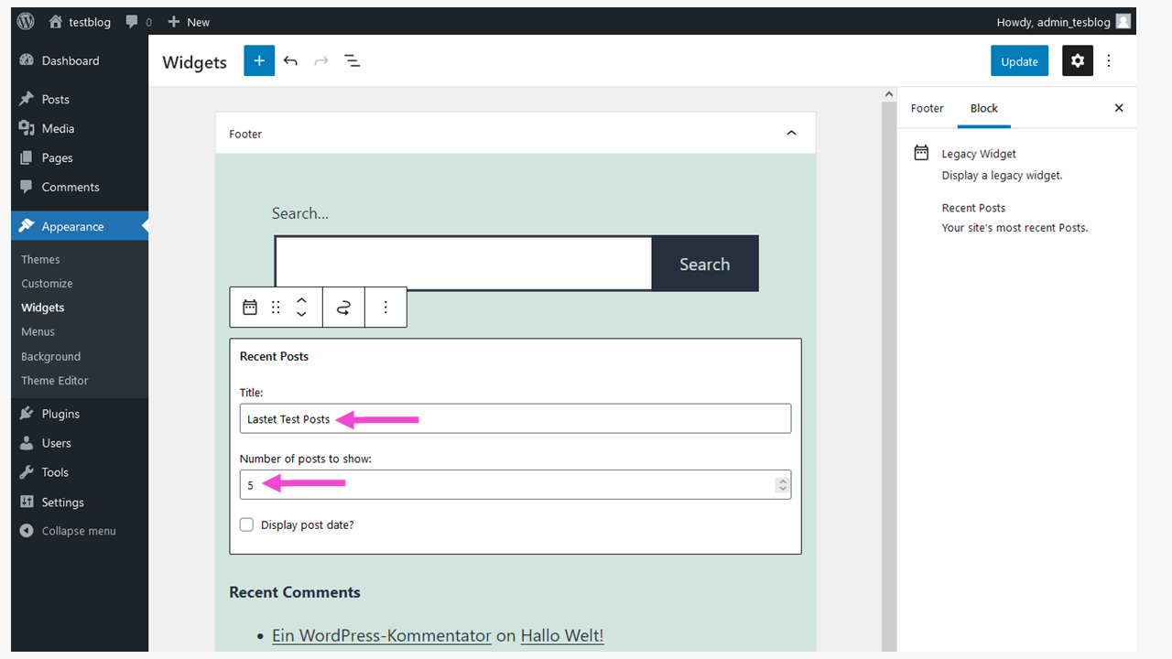Open the admin_tesblog user account menu
The width and height of the screenshot is (1172, 659).
[1064, 21]
